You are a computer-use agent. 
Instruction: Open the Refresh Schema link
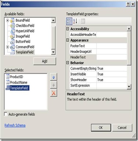pos(15,126)
